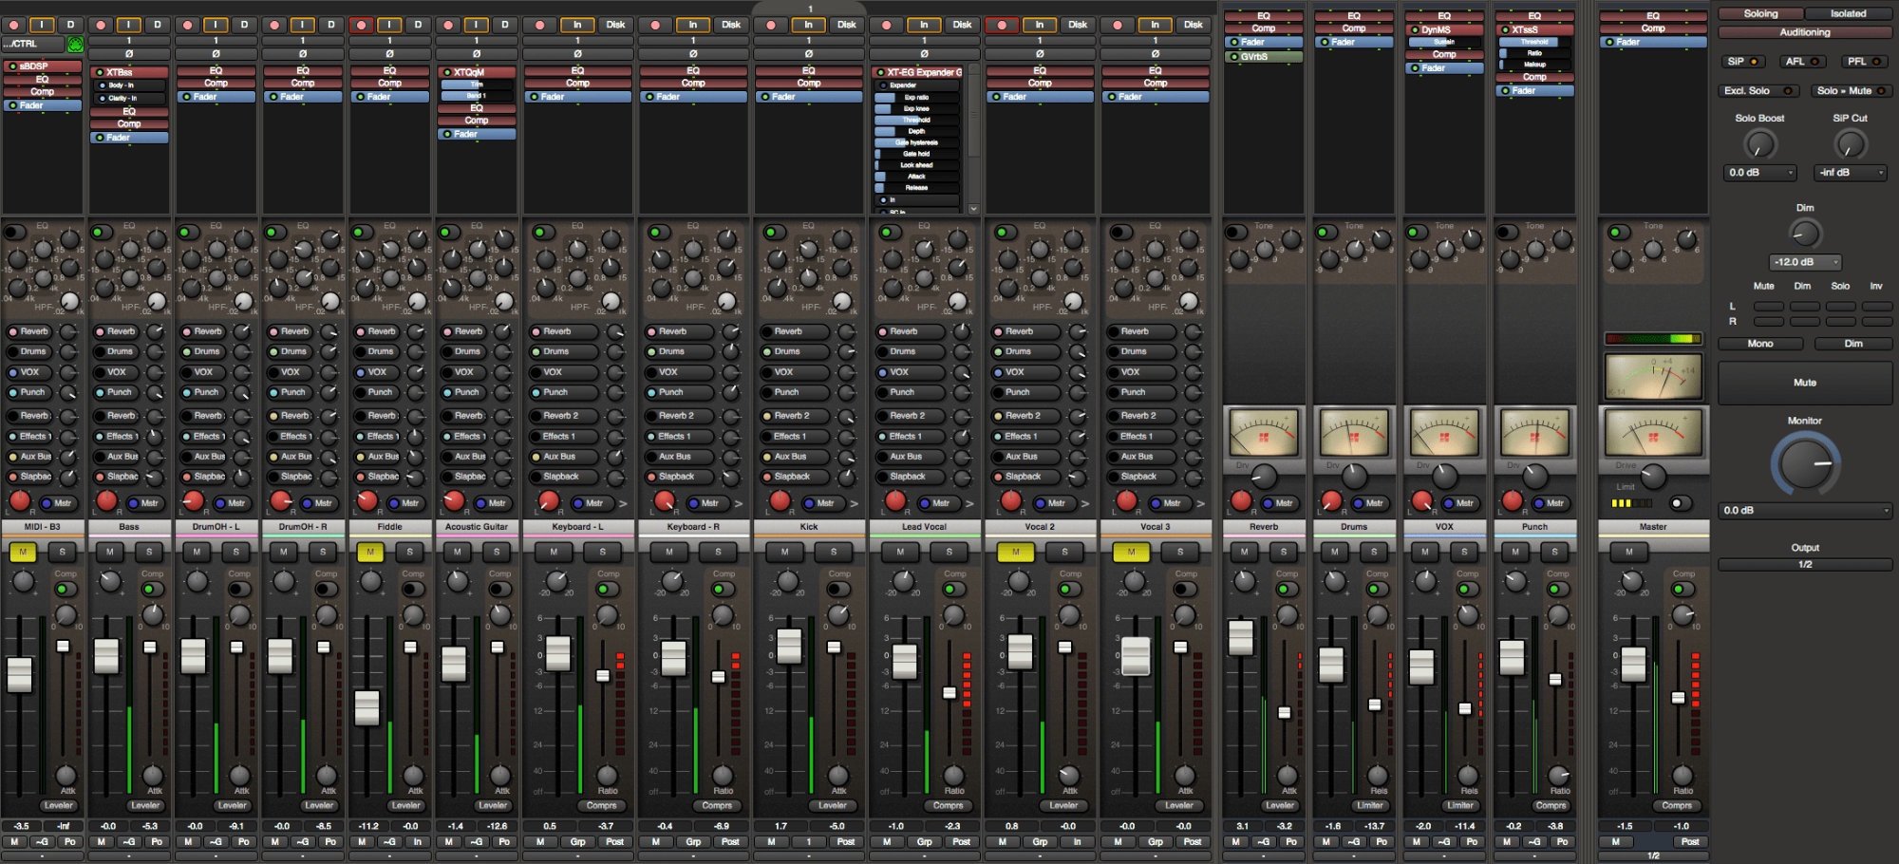Screen dimensions: 1899x864
Task: Select the Auditioning tab
Action: (x=1804, y=32)
